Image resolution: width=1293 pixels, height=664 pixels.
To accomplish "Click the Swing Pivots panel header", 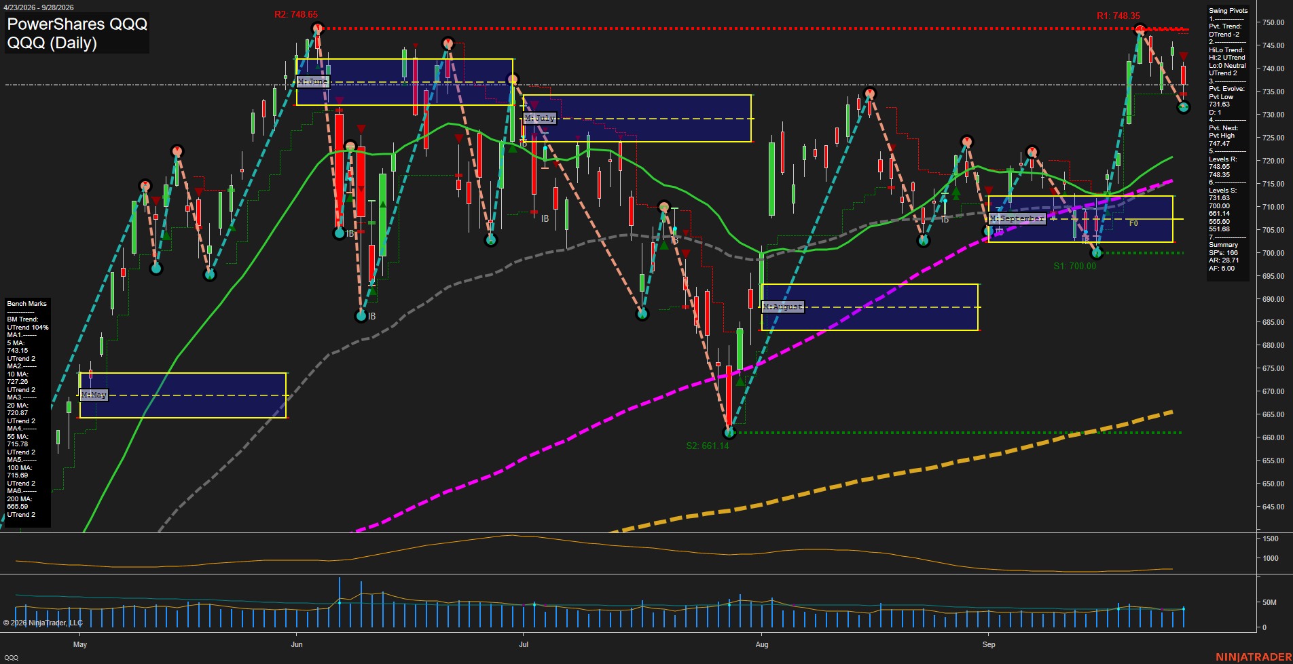I will [1228, 10].
